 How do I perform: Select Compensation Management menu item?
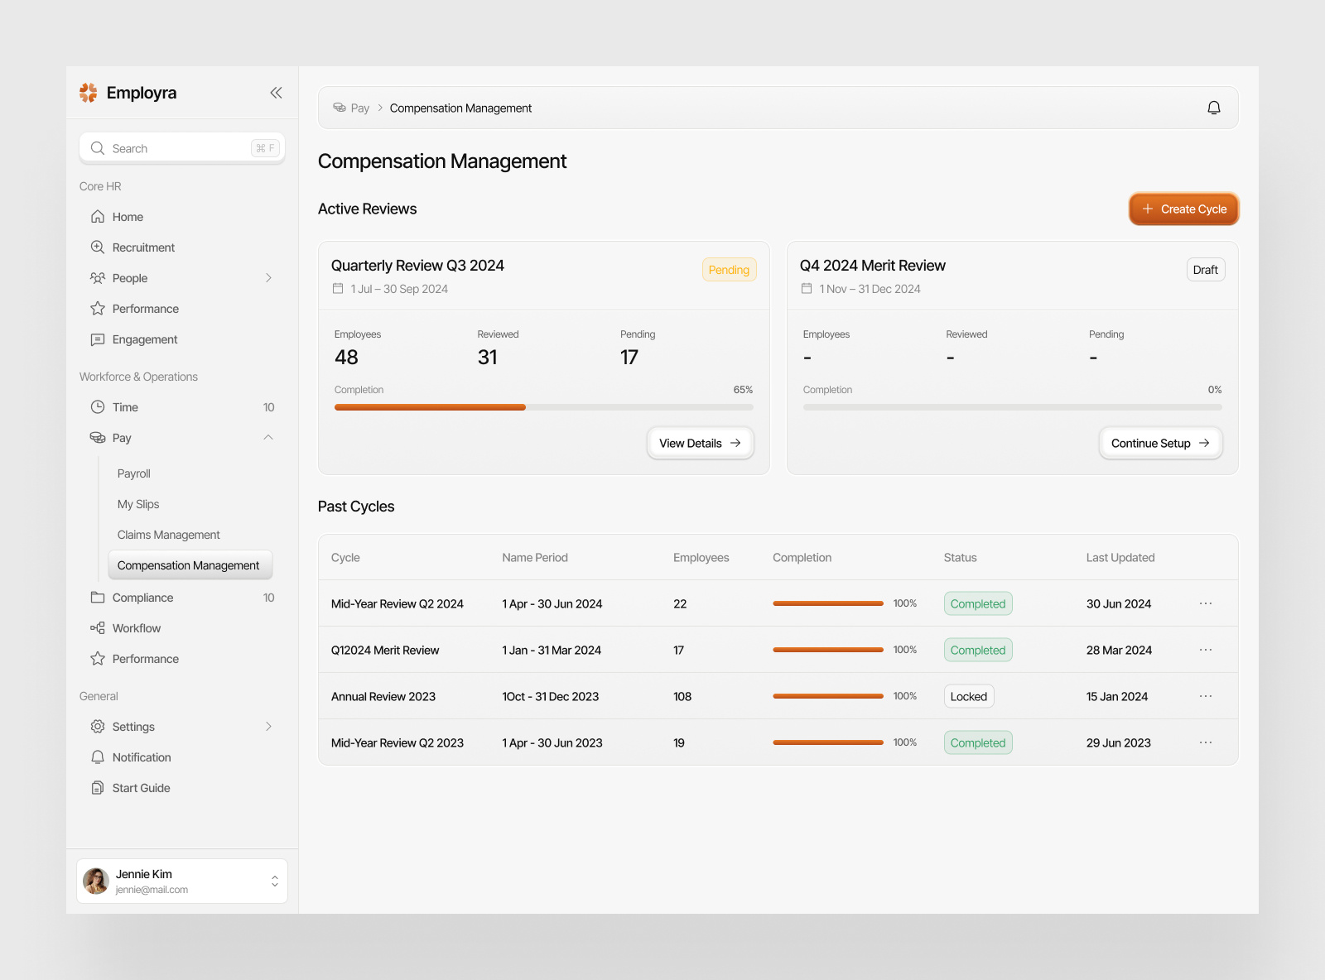coord(190,565)
